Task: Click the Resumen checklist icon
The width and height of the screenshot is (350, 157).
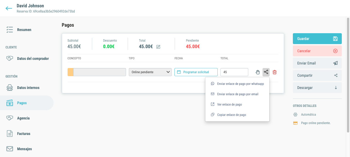Action: [10, 30]
